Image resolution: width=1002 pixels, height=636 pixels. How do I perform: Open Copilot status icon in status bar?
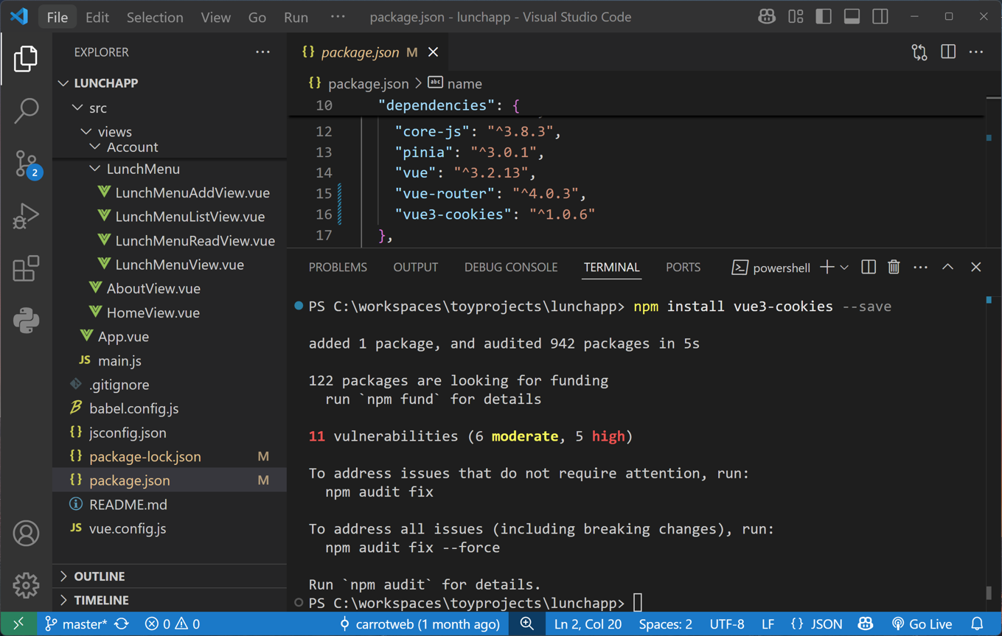point(866,624)
